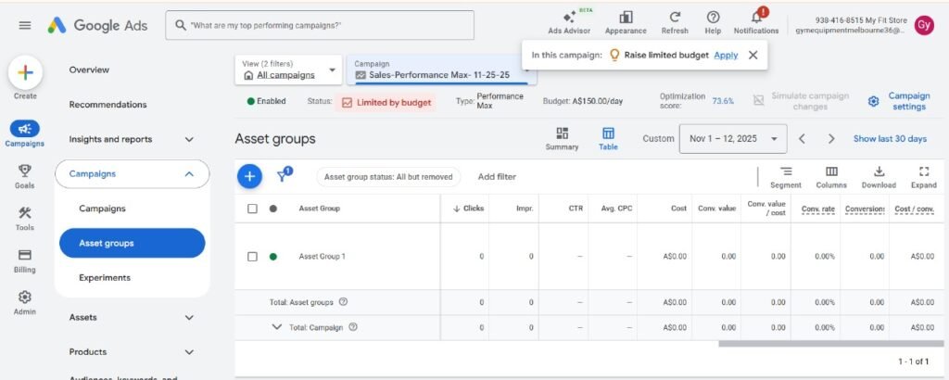Sort by the Clicks column
Image resolution: width=949 pixels, height=380 pixels.
coord(468,209)
